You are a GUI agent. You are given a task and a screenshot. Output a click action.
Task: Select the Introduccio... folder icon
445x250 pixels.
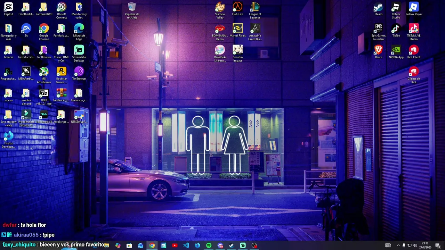26,52
